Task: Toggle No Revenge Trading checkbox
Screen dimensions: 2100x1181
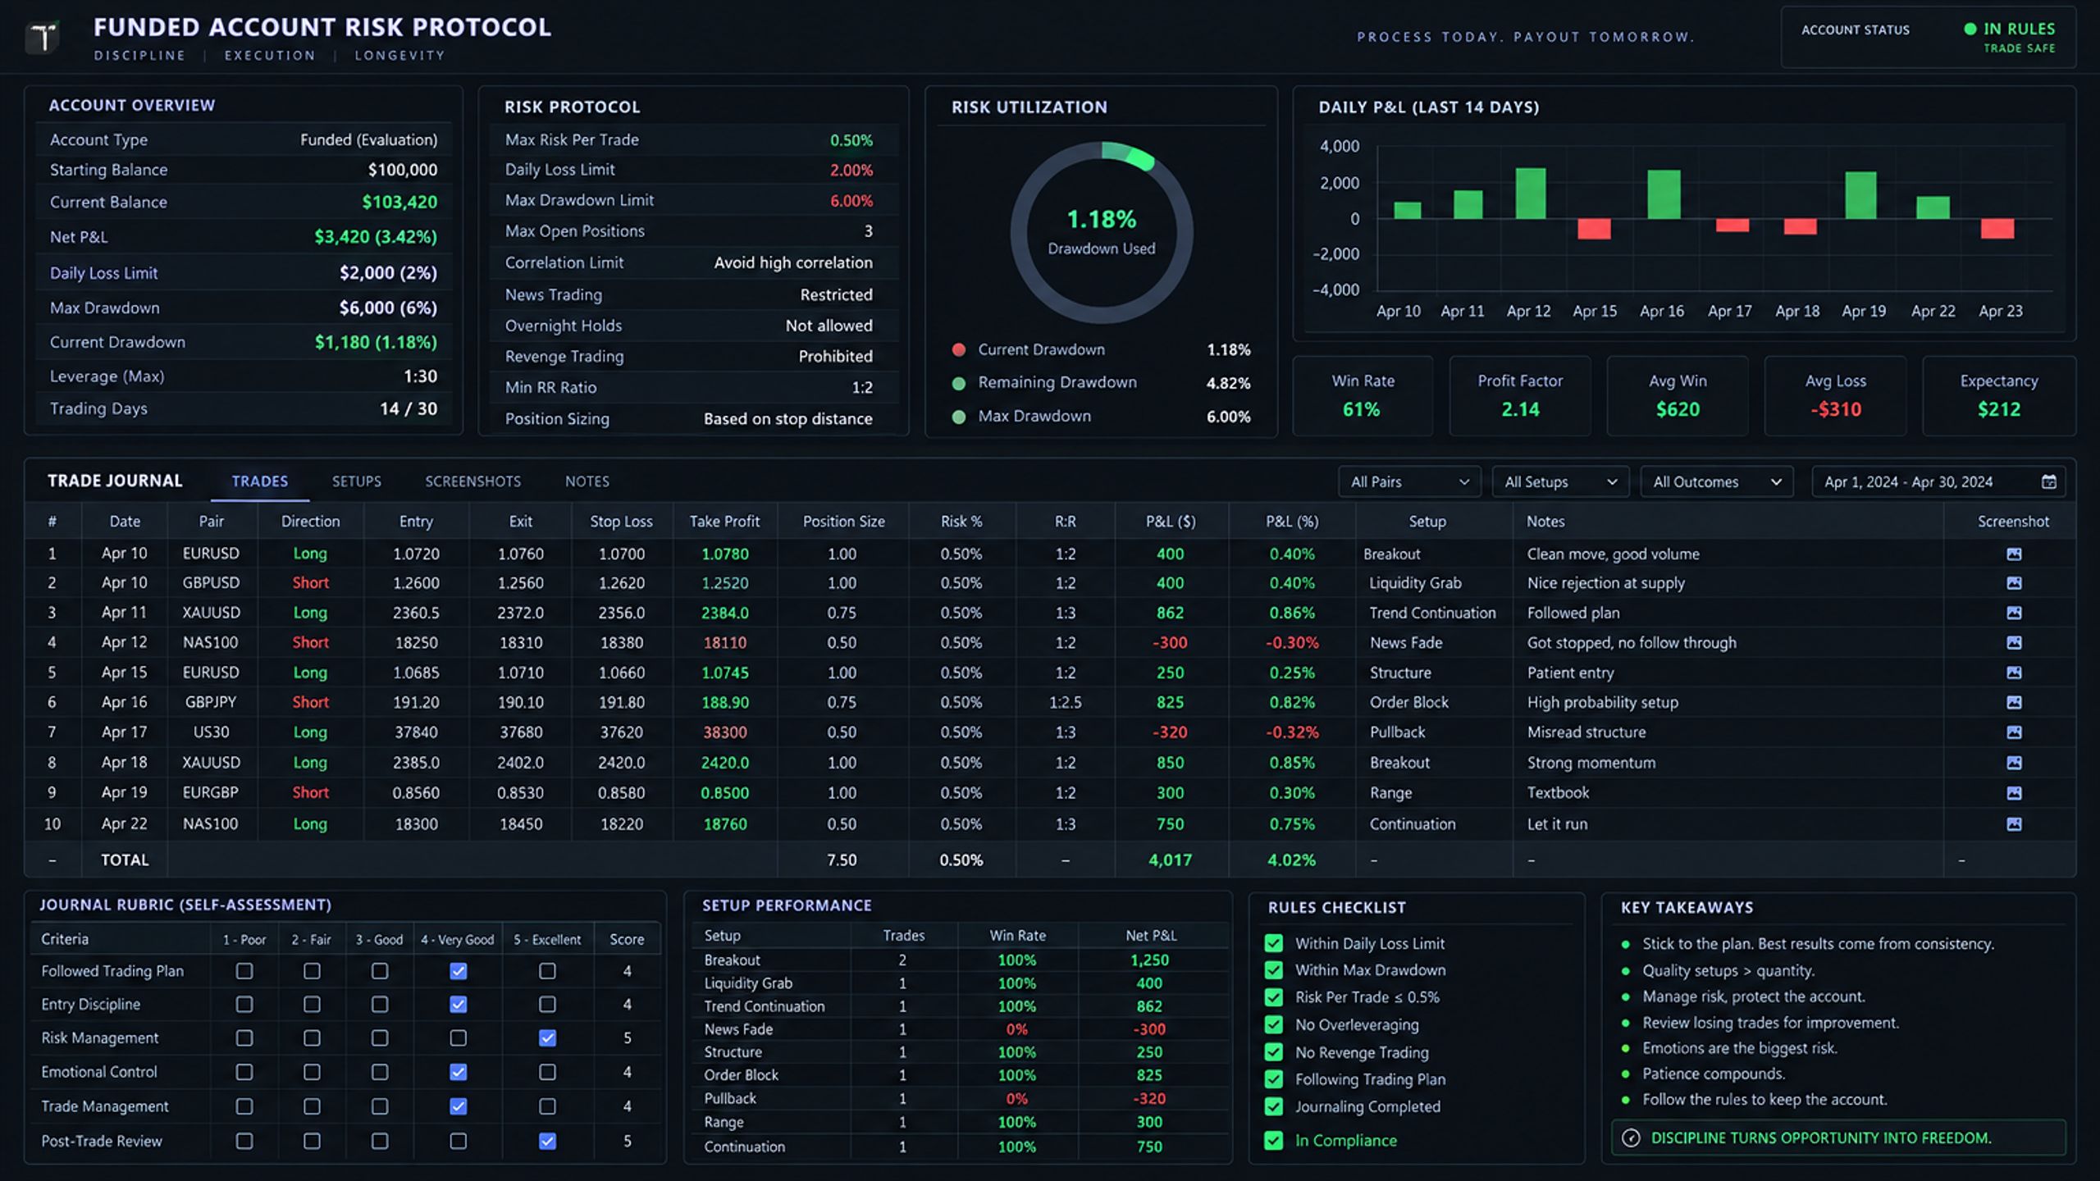Action: click(1274, 1052)
